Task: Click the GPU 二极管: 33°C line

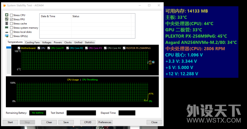Action: [183, 30]
